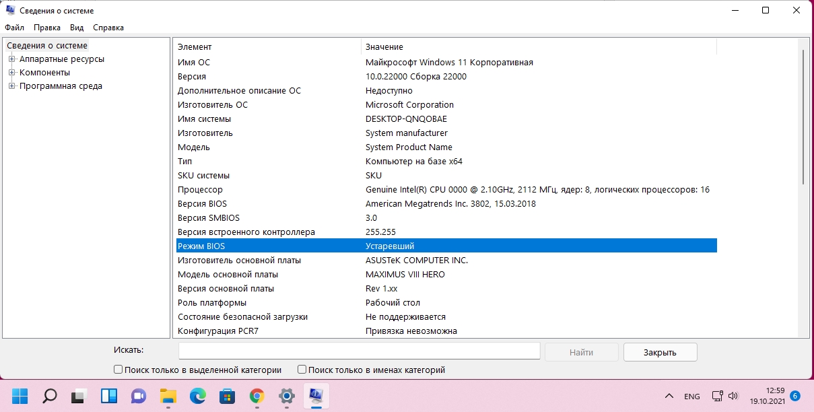
Task: Select the 'SKU системы' row
Action: coord(446,176)
